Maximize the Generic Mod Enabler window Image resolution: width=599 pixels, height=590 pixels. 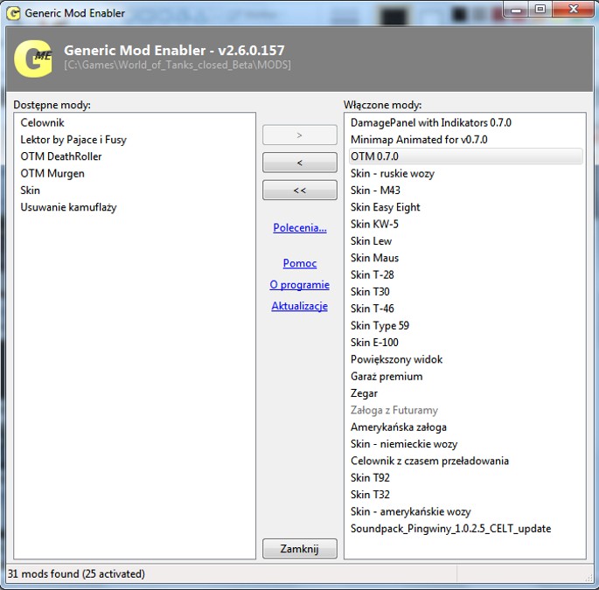pos(540,10)
